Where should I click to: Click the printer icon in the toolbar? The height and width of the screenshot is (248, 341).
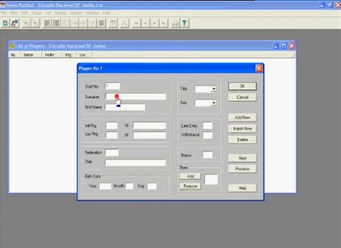175,23
